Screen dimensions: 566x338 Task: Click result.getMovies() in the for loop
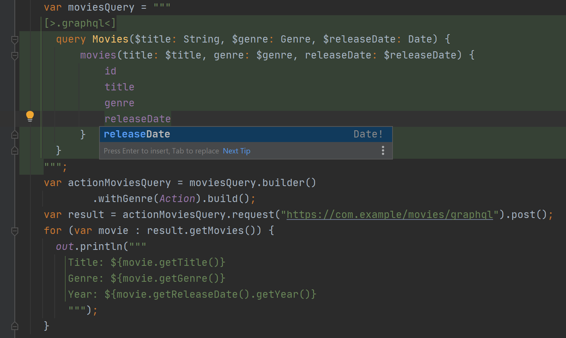tap(204, 231)
